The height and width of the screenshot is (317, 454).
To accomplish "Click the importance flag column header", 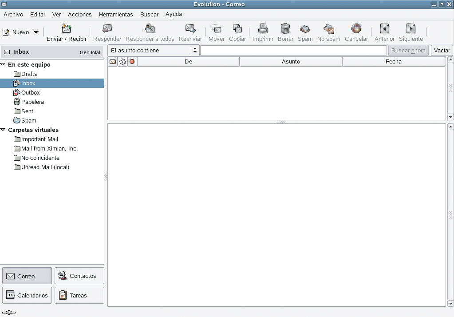I will point(132,62).
